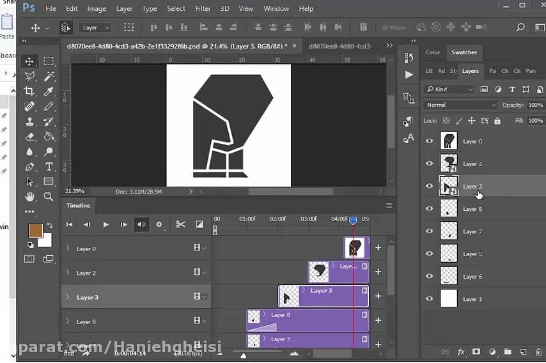
Task: Open the Filter menu
Action: click(x=203, y=9)
